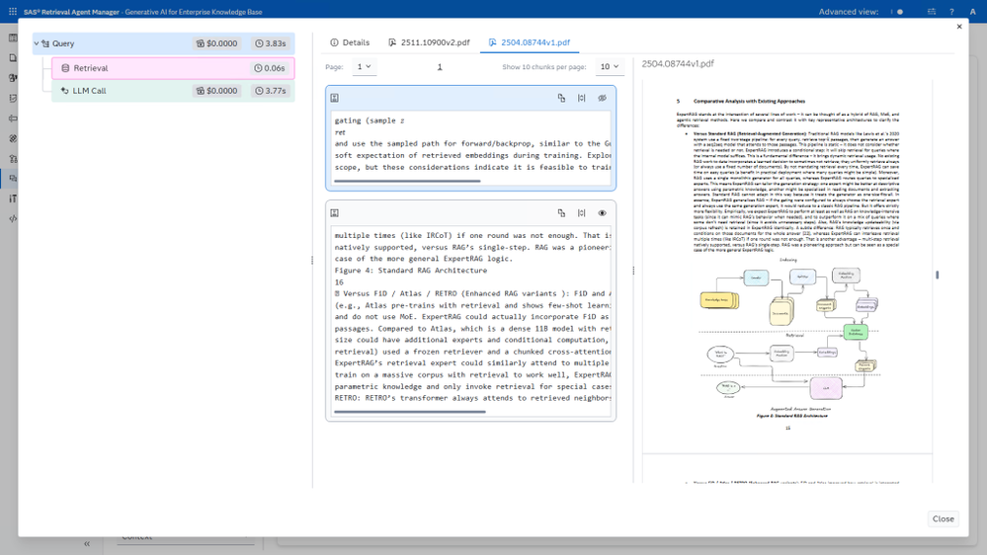
Task: Click the splitter handle before PDF preview
Action: pyautogui.click(x=633, y=271)
